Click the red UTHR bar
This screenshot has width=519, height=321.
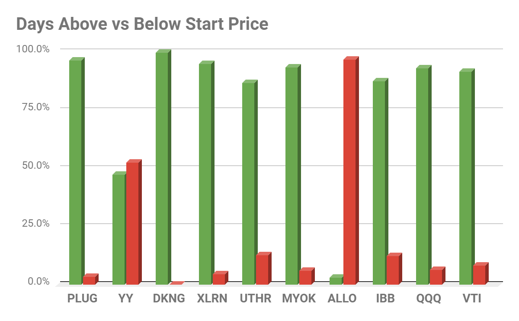tap(263, 268)
